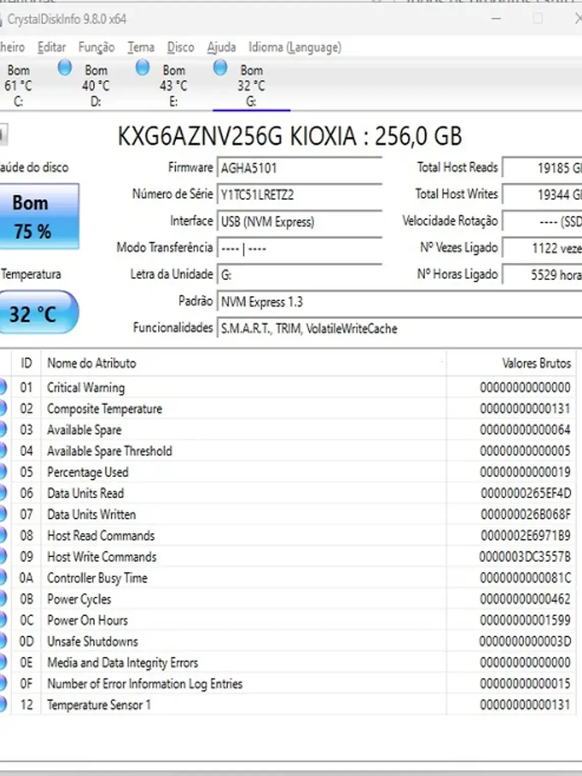Select the Controller Busy Time attribute row

288,578
